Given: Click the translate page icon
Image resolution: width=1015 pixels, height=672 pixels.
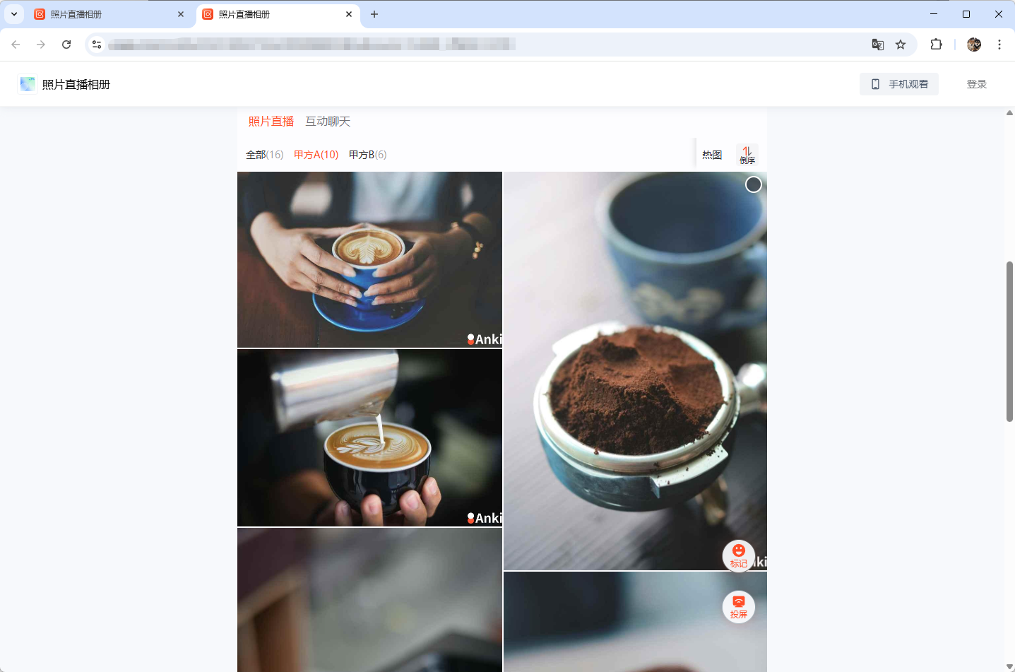Looking at the screenshot, I should 878,45.
